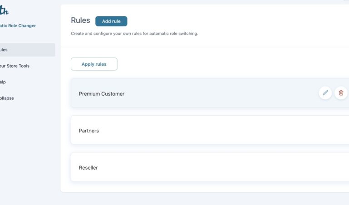Edit the Premium Customer rule with the pencil icon
This screenshot has width=349, height=205.
click(325, 93)
